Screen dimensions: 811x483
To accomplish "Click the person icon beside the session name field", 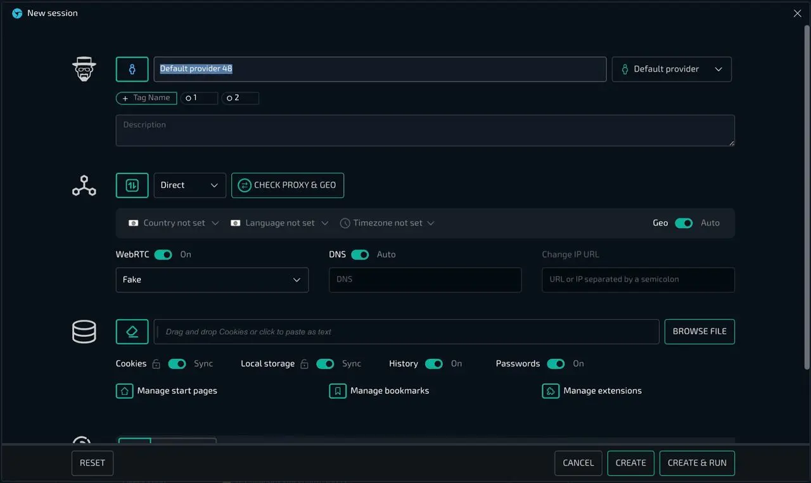I will coord(132,69).
